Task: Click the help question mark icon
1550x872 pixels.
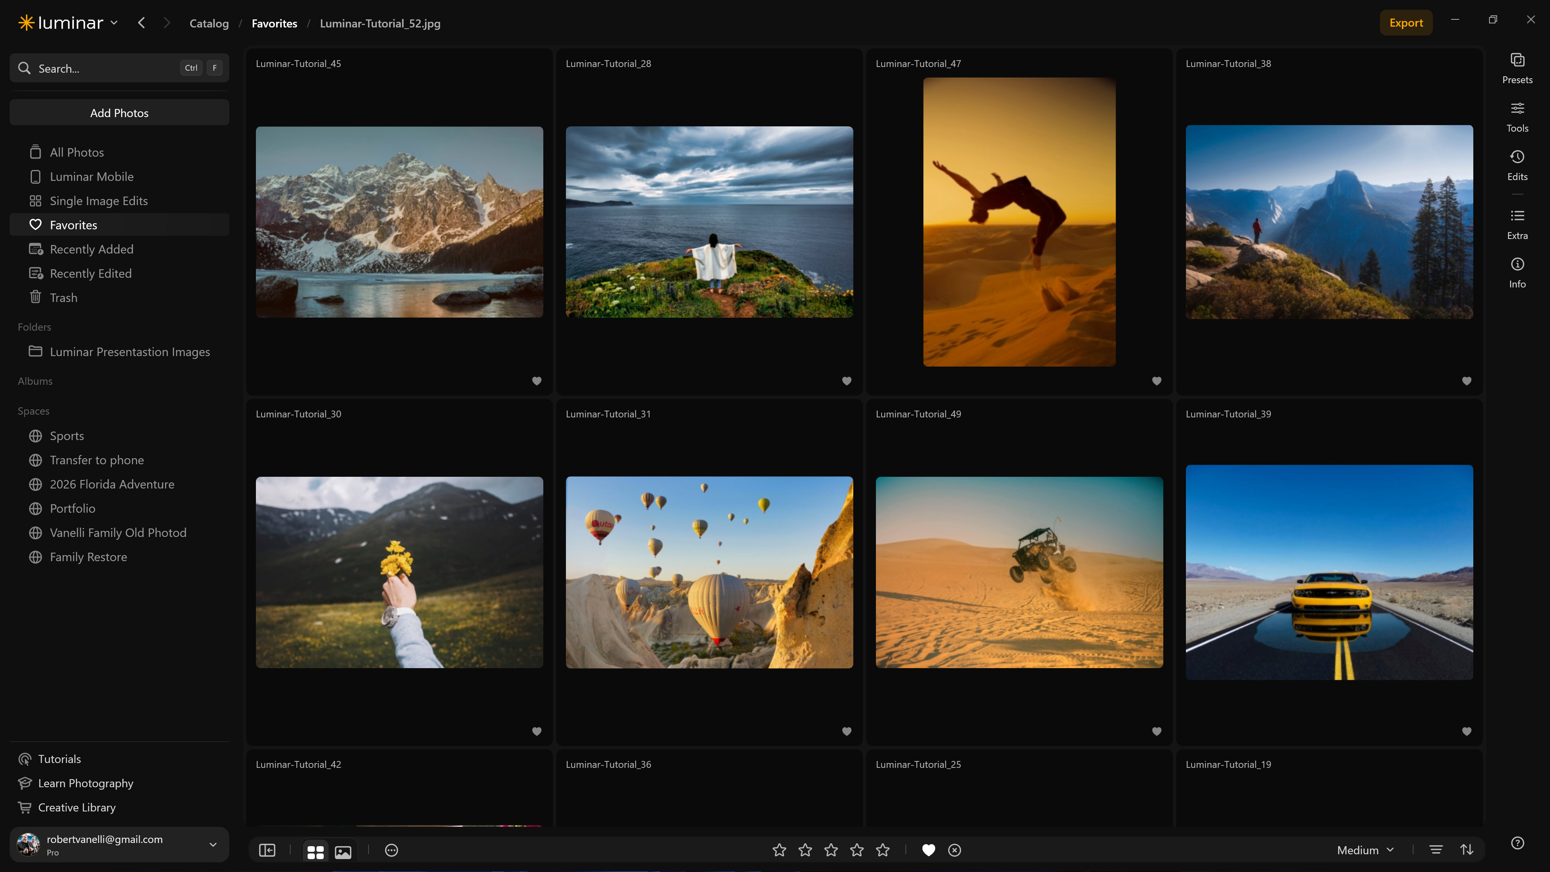Action: point(1518,843)
